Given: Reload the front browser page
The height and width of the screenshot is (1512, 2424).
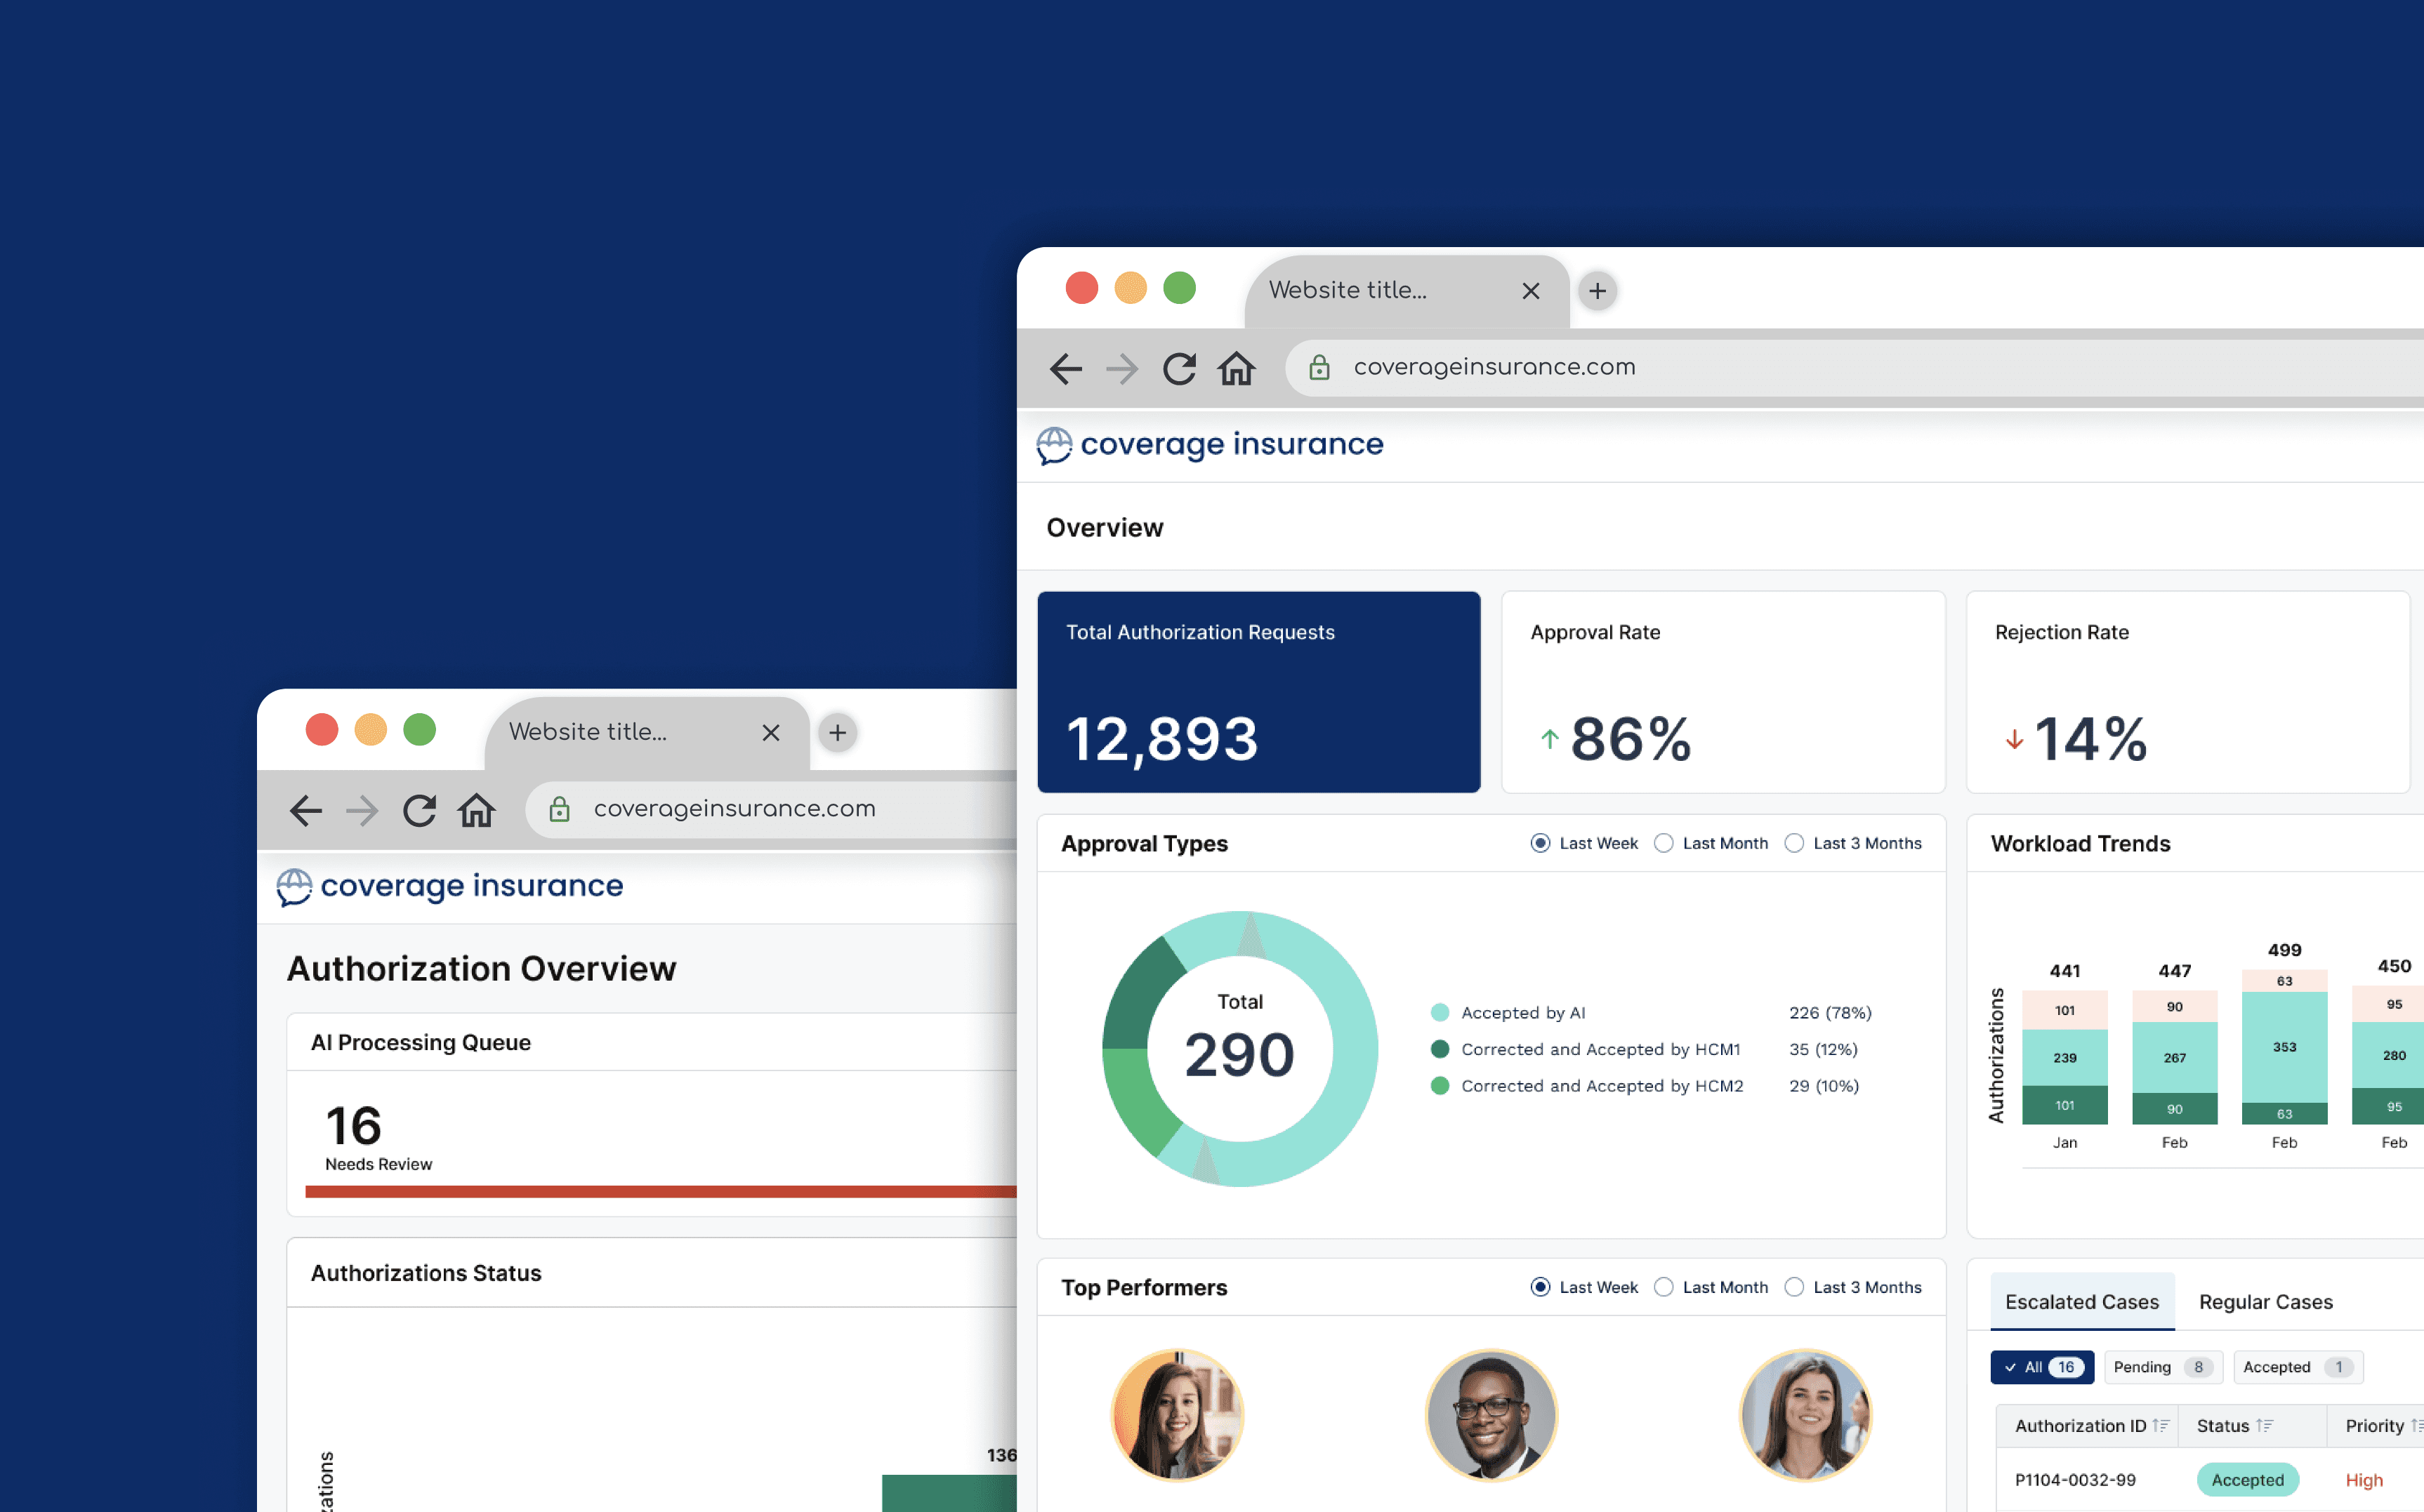Looking at the screenshot, I should (x=1178, y=368).
